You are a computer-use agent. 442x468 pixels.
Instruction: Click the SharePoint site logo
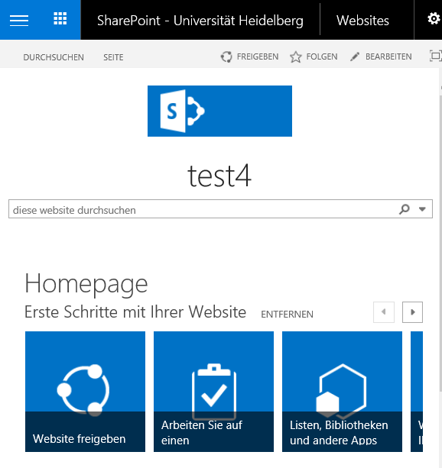(219, 111)
